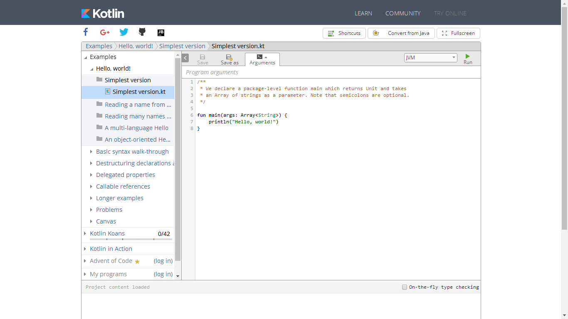Open the JVM platform dropdown
568x319 pixels.
point(431,58)
